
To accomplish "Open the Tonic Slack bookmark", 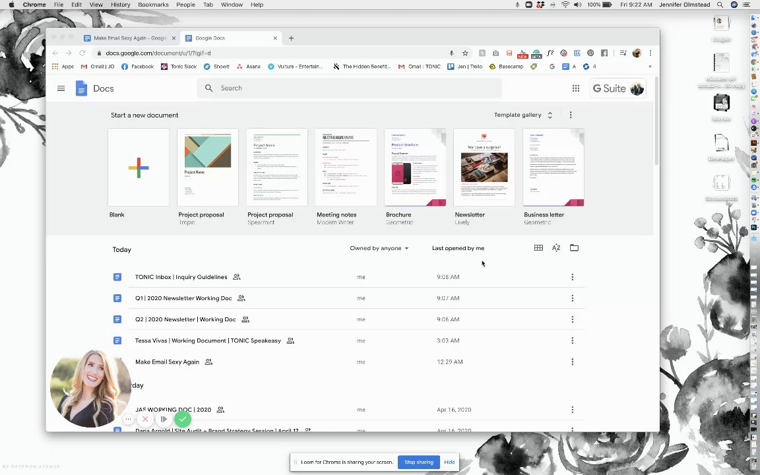I will (x=178, y=67).
